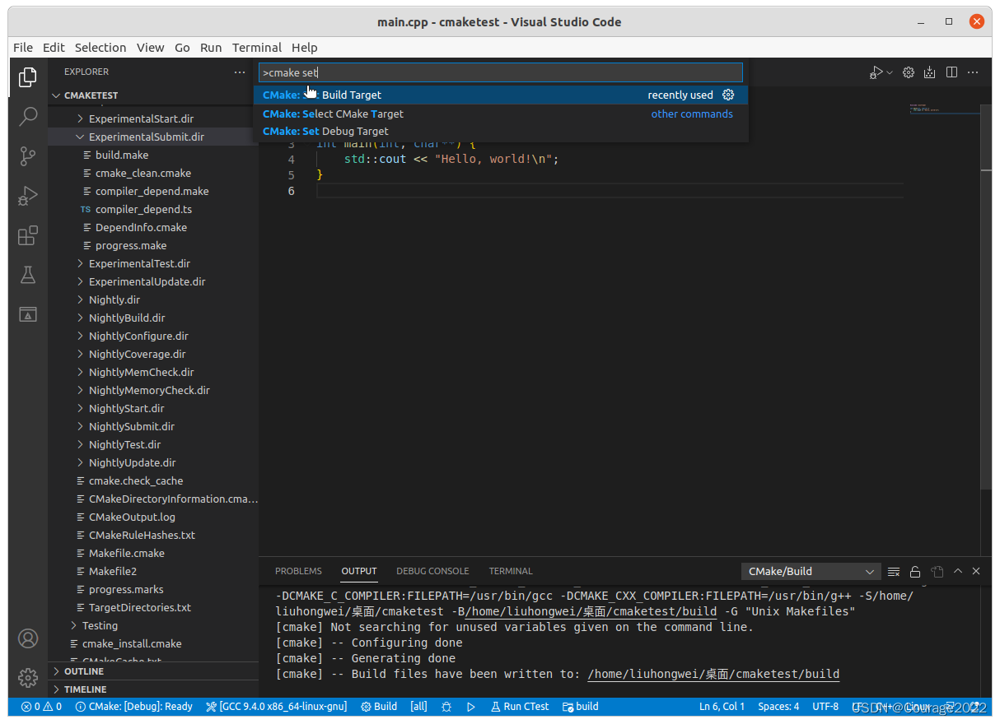Expand the NightlyUpdate.dir folder
This screenshot has height=724, width=1000.
tap(153, 462)
